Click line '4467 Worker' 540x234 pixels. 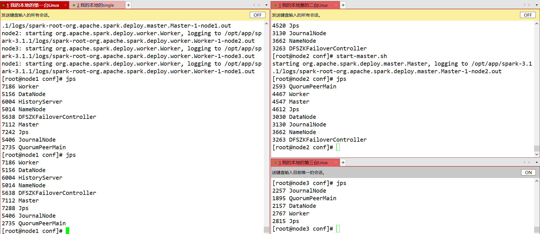pyautogui.click(x=291, y=94)
